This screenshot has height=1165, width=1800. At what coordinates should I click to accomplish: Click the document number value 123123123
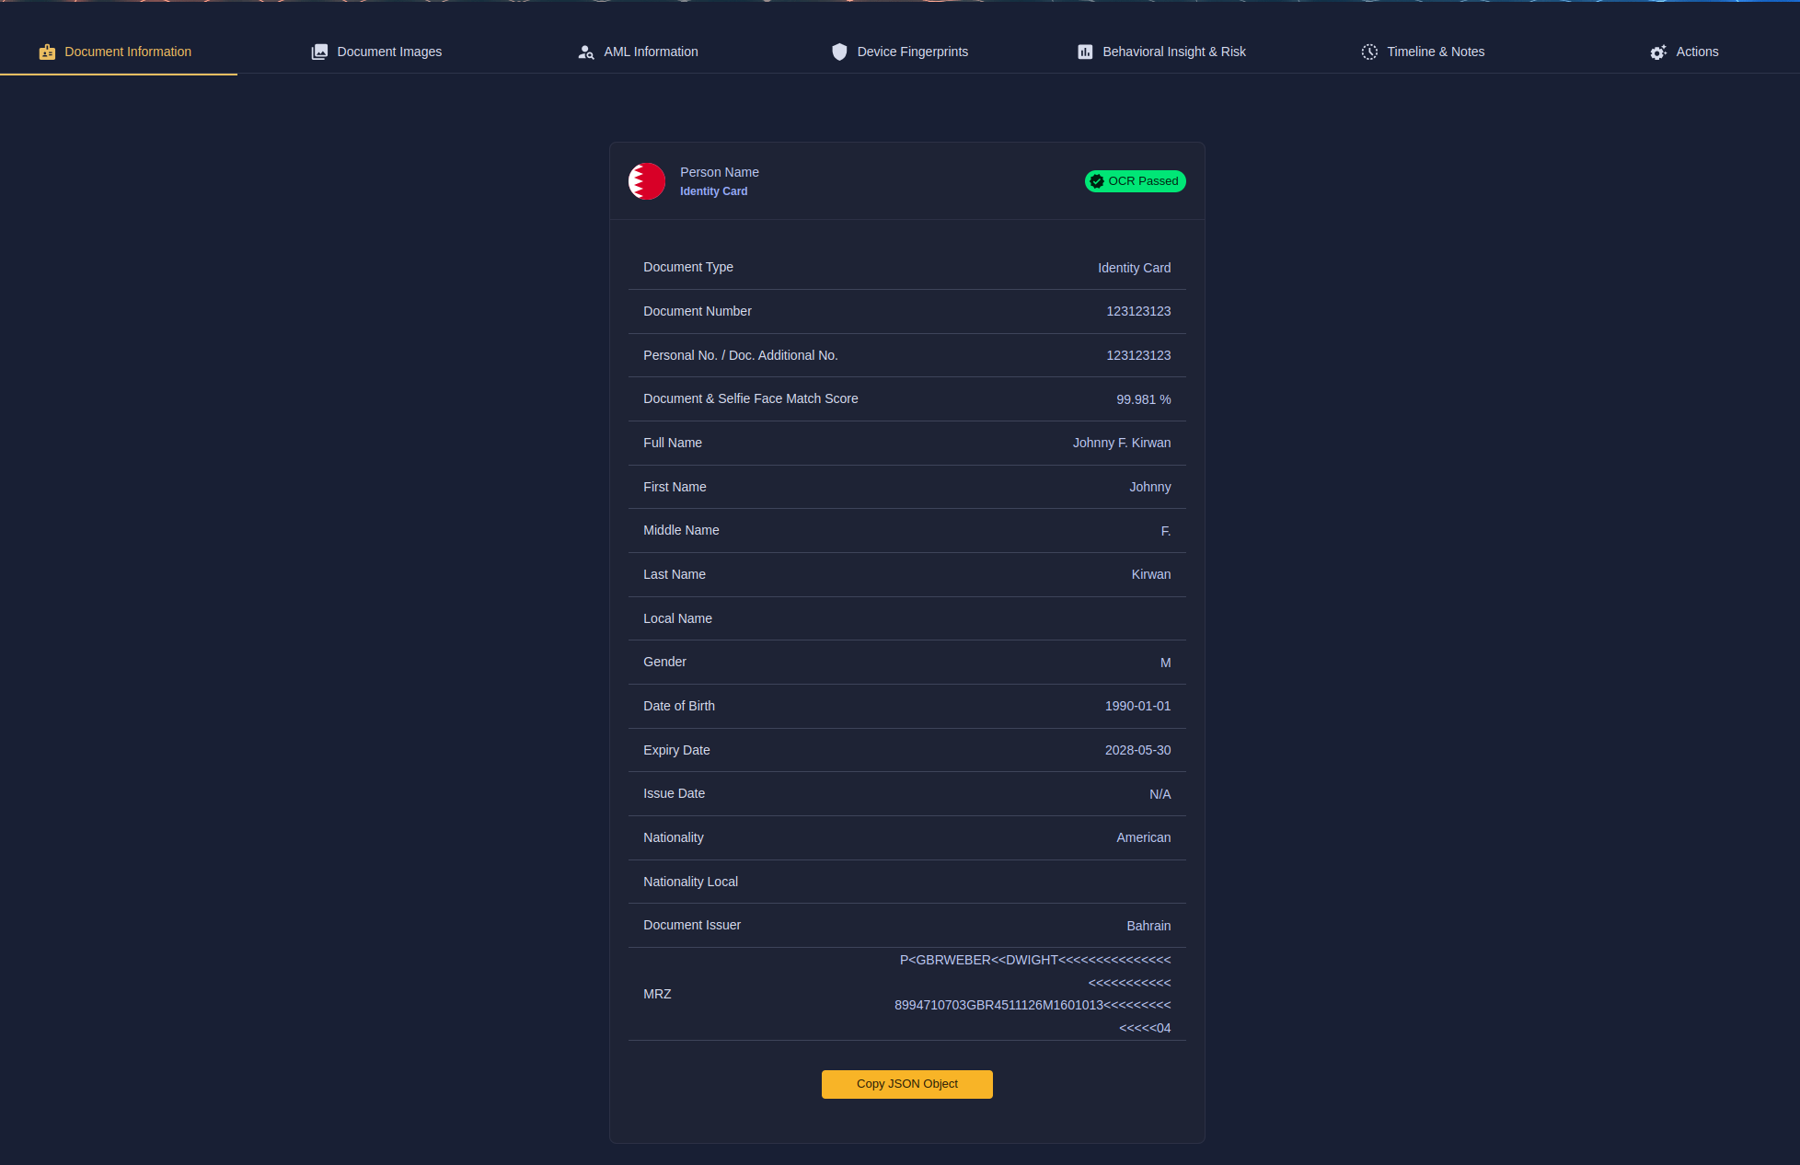point(1137,311)
